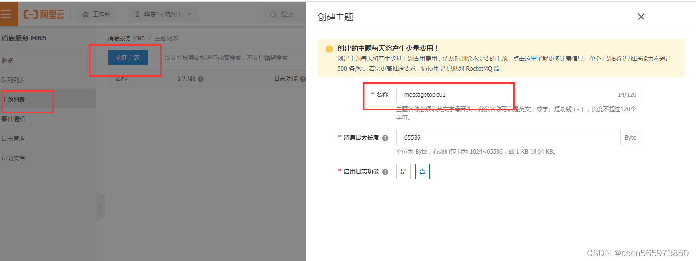Screen dimensions: 696x261
Task: Open the 消息队列 RocketMQ 版 link
Action: click(471, 69)
